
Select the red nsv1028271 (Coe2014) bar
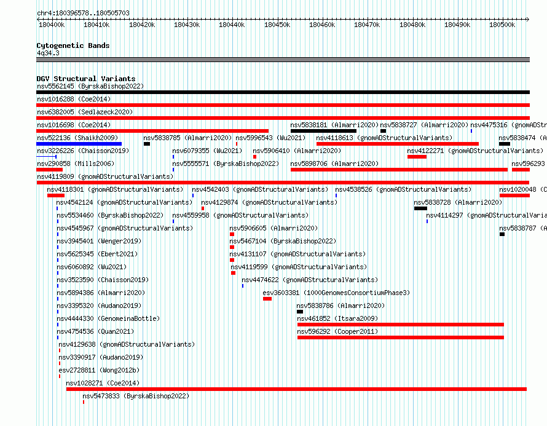point(296,389)
